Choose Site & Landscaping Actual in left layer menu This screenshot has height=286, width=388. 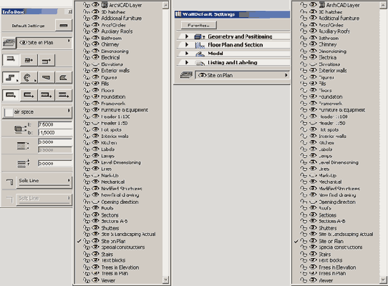click(128, 234)
